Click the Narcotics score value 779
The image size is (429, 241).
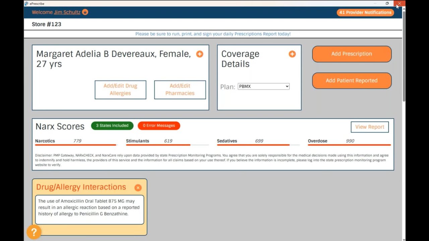point(77,141)
